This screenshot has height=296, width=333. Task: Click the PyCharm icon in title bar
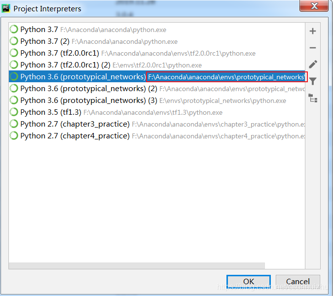tap(6, 8)
